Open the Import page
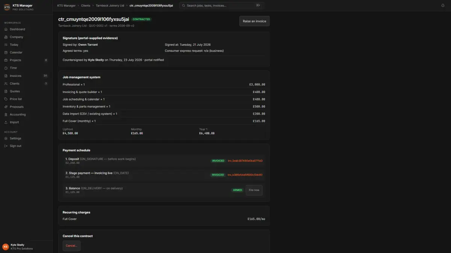This screenshot has height=253, width=451. tap(26, 122)
